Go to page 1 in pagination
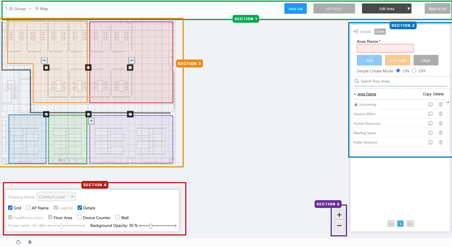The height and width of the screenshot is (247, 452). pyautogui.click(x=400, y=224)
